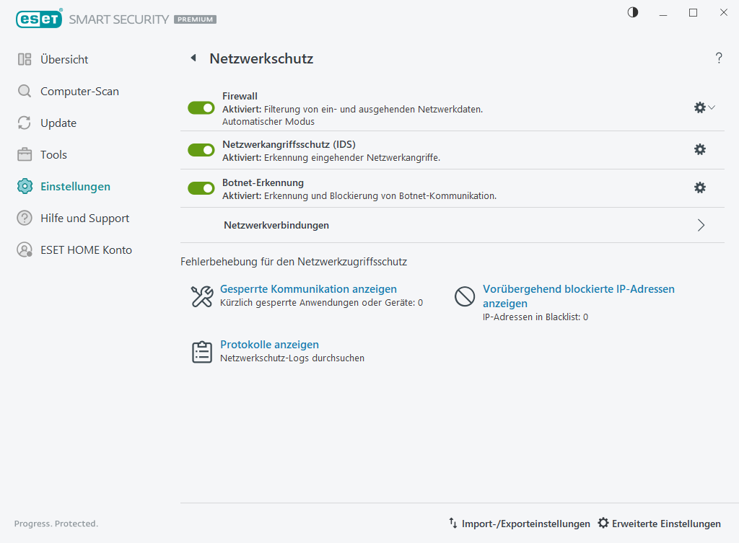739x543 pixels.
Task: Open Erweiterte Einstellungen
Action: pyautogui.click(x=660, y=524)
